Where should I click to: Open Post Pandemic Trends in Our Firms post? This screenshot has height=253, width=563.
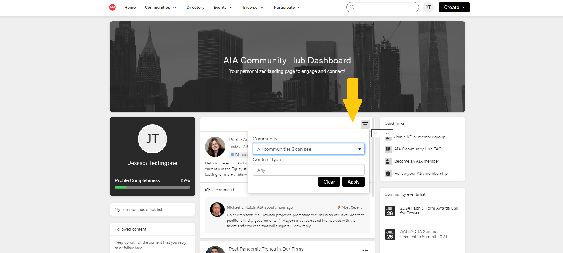[266, 249]
